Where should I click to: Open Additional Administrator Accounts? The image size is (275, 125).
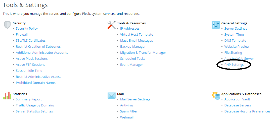(42, 52)
